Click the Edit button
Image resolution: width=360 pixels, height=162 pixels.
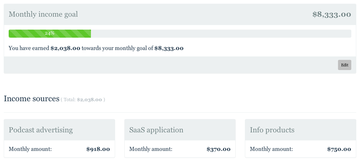[x=344, y=65]
